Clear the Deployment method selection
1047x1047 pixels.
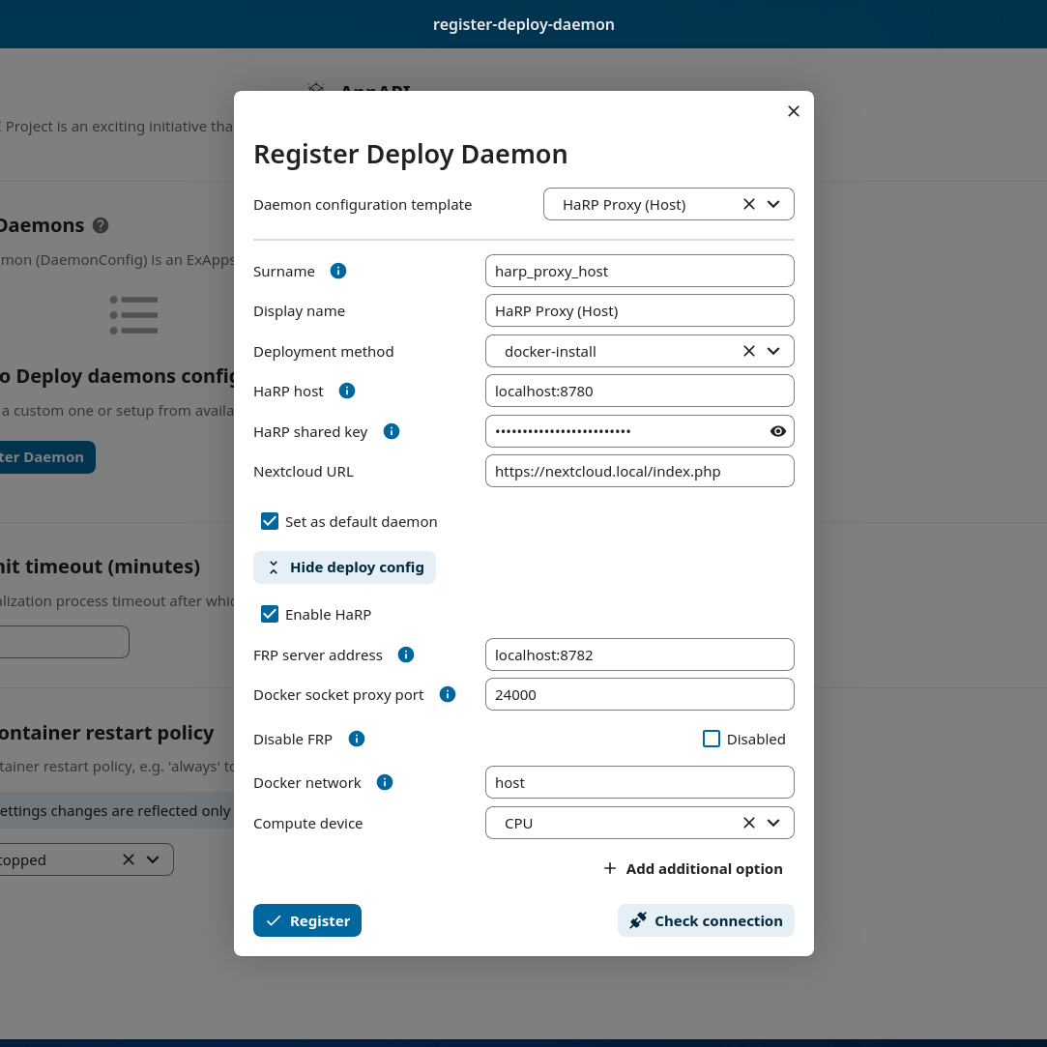click(x=748, y=351)
